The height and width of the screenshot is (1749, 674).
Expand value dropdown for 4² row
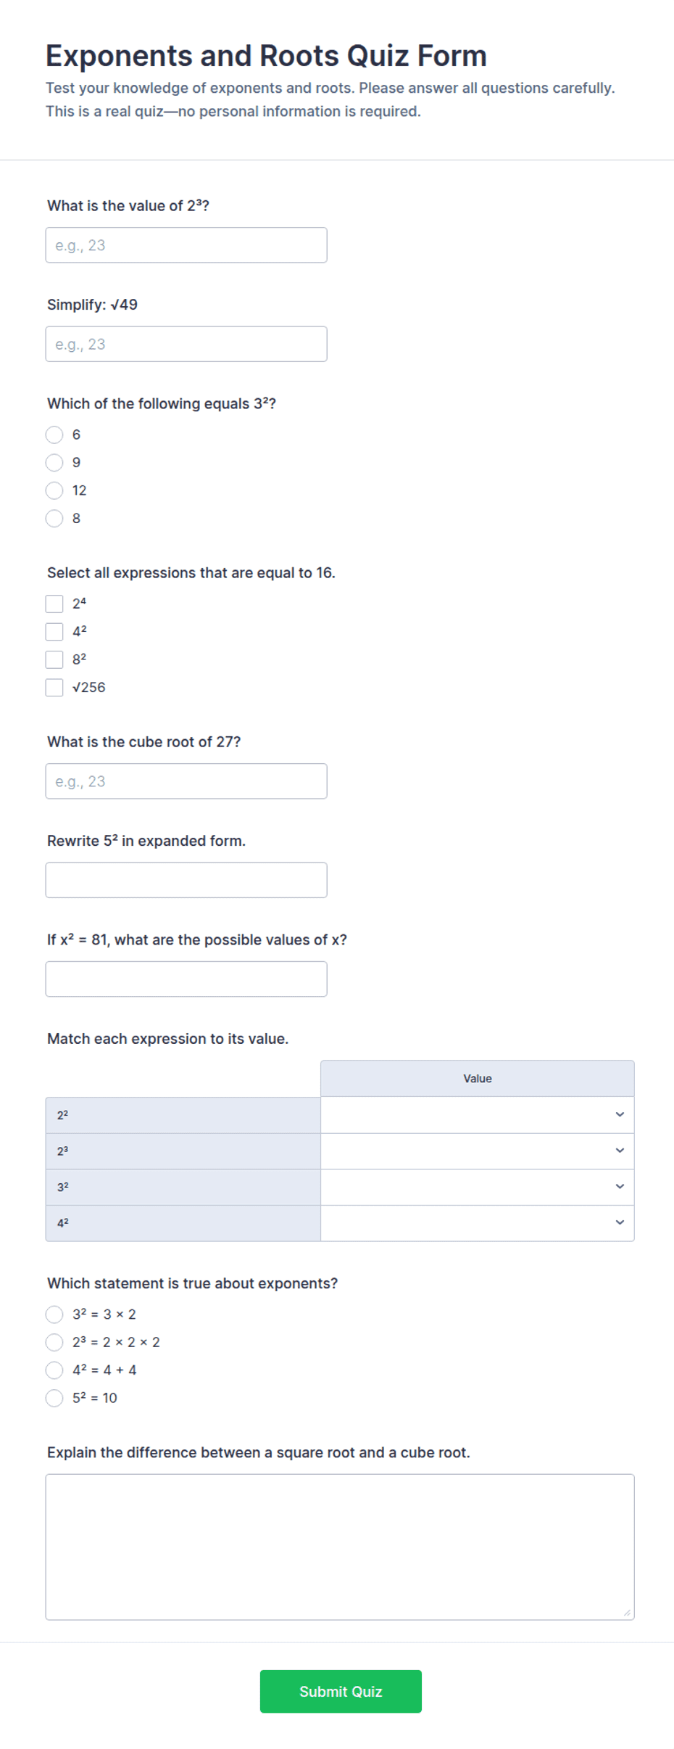[477, 1223]
